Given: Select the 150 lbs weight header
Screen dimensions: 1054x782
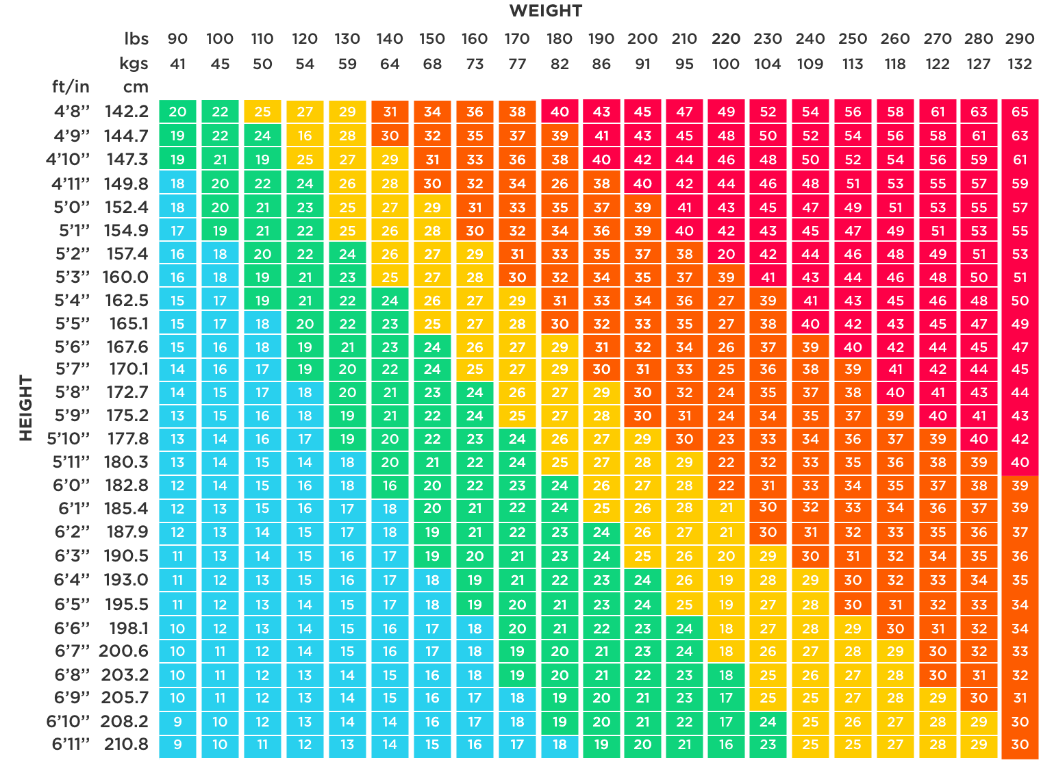Looking at the screenshot, I should click(x=432, y=39).
